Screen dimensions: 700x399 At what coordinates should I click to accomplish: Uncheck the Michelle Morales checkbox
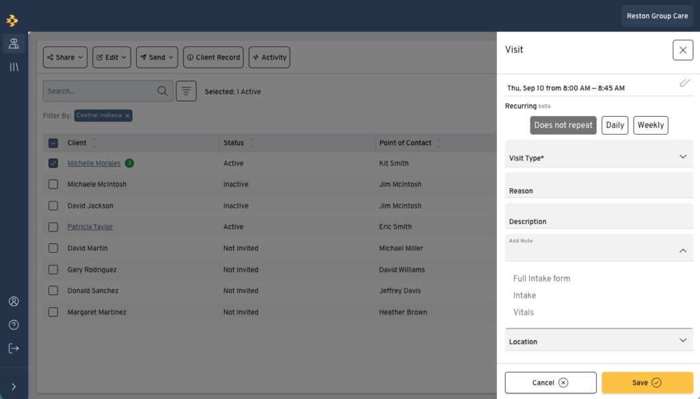[53, 163]
